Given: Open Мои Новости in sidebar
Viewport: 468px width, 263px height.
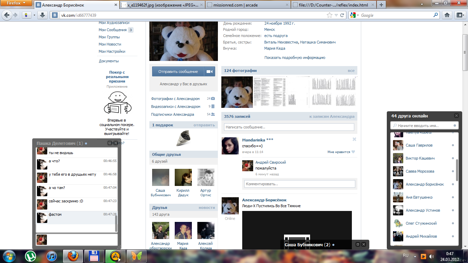Looking at the screenshot, I should pyautogui.click(x=110, y=44).
